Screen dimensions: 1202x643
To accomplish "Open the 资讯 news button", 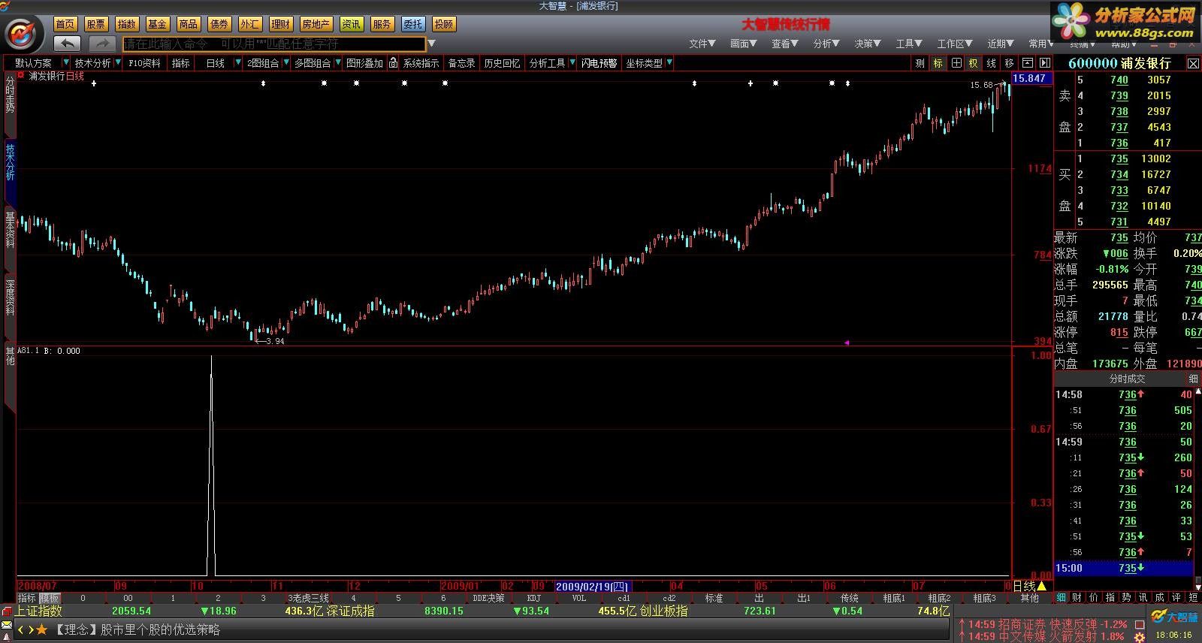I will pos(352,24).
